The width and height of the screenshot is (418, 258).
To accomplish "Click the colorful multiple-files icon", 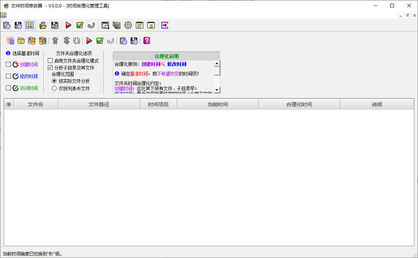I will [10, 40].
